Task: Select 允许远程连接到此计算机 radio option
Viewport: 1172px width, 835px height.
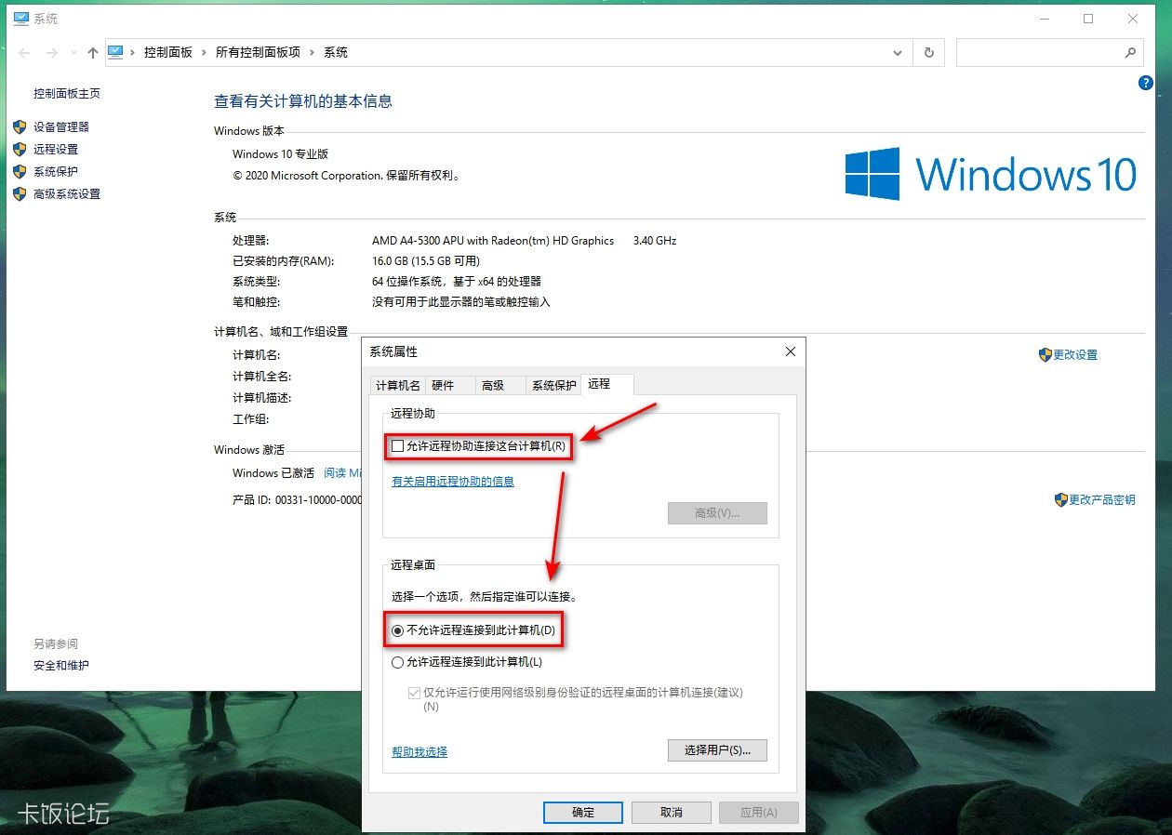Action: click(x=398, y=662)
